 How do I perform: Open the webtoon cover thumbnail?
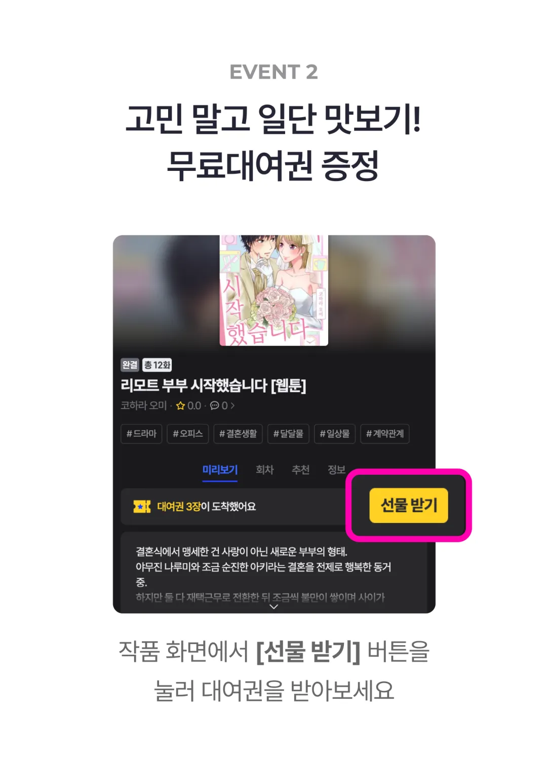tap(273, 290)
